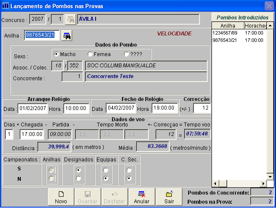
Task: Click the Correcção (+/-) input field
Action: 201,107
